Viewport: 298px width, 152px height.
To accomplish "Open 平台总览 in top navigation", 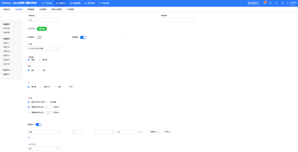I will 47,3.
